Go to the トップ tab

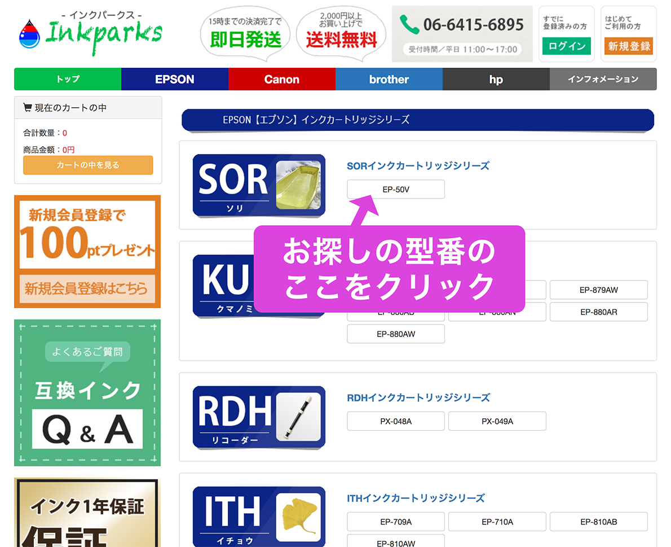point(68,79)
